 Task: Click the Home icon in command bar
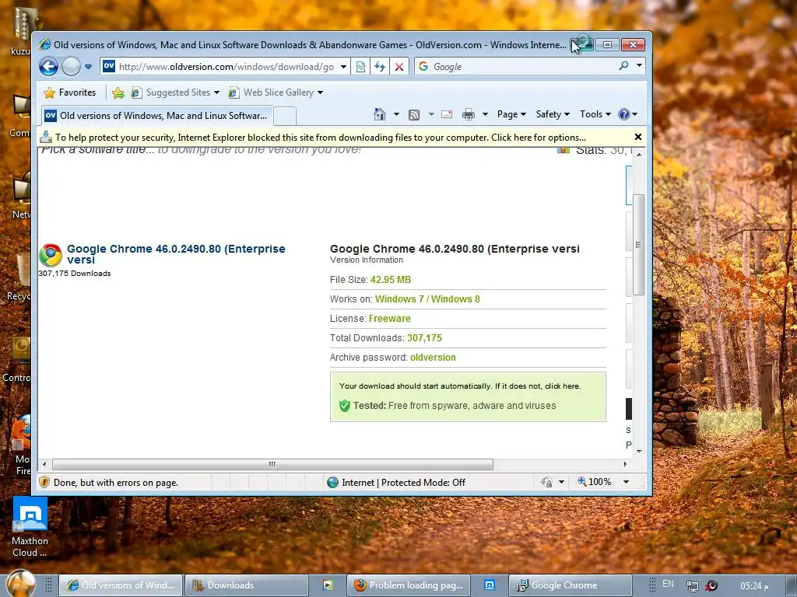380,114
